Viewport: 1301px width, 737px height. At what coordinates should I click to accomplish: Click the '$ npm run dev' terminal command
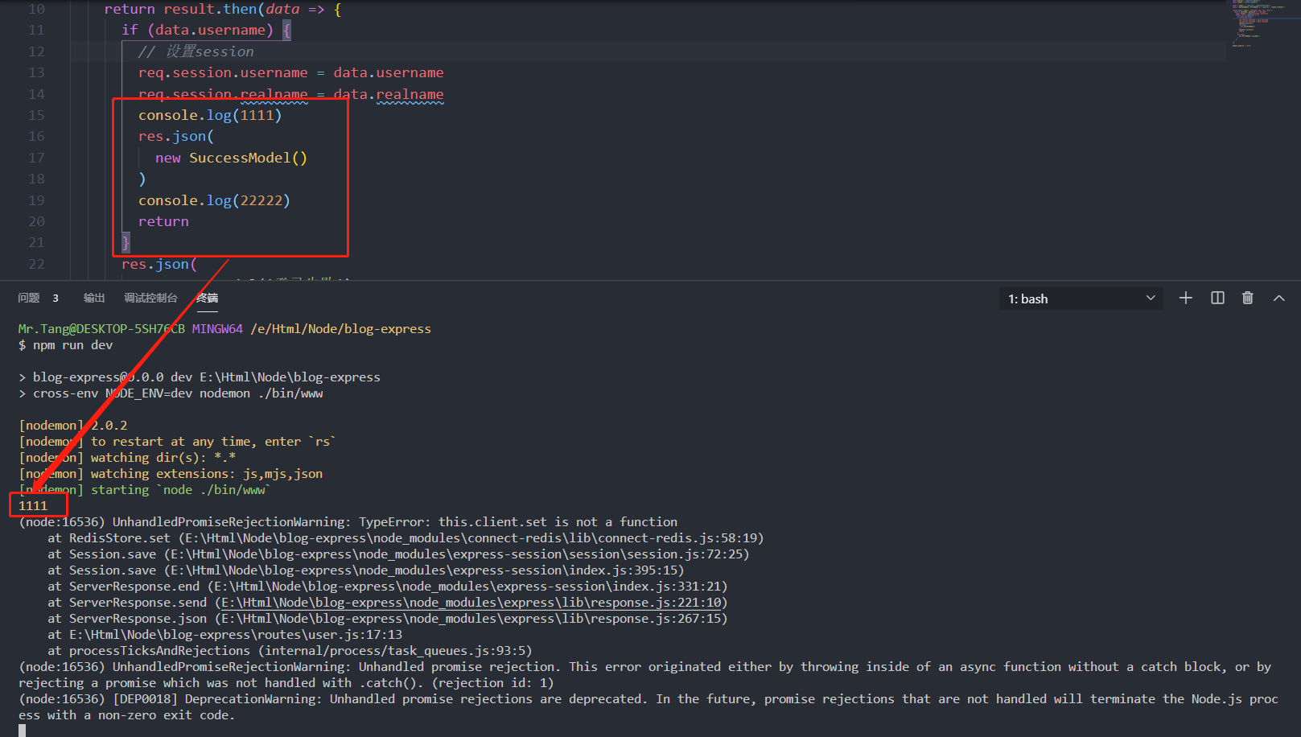pos(66,345)
